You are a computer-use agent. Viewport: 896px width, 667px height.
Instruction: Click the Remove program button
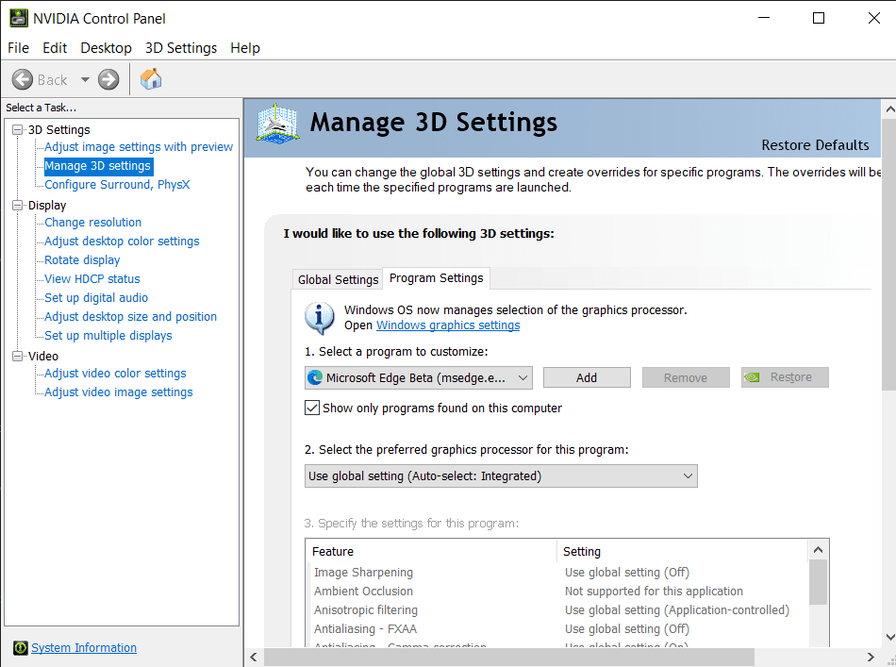(x=686, y=377)
